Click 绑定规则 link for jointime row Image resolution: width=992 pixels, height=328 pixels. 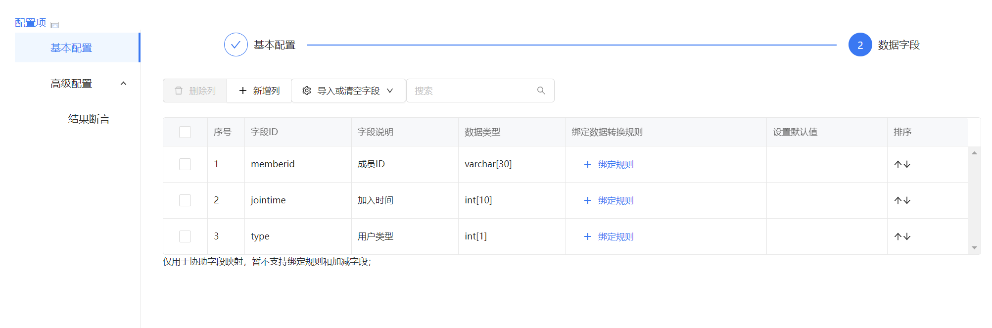(x=615, y=200)
